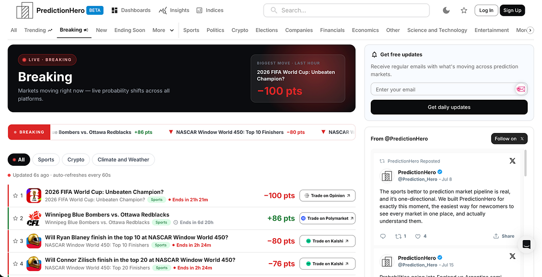Open Science and Technology category
Image resolution: width=542 pixels, height=277 pixels.
point(437,30)
